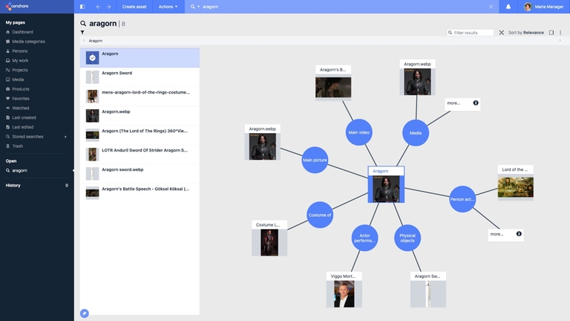The height and width of the screenshot is (321, 570).
Task: Click Costume of relation node
Action: [320, 215]
